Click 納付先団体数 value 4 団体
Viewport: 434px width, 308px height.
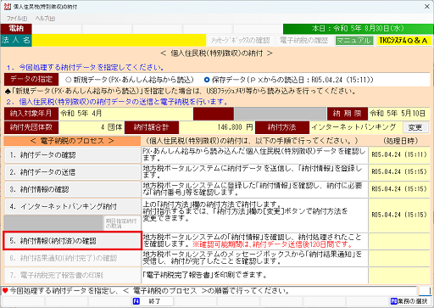pos(92,127)
